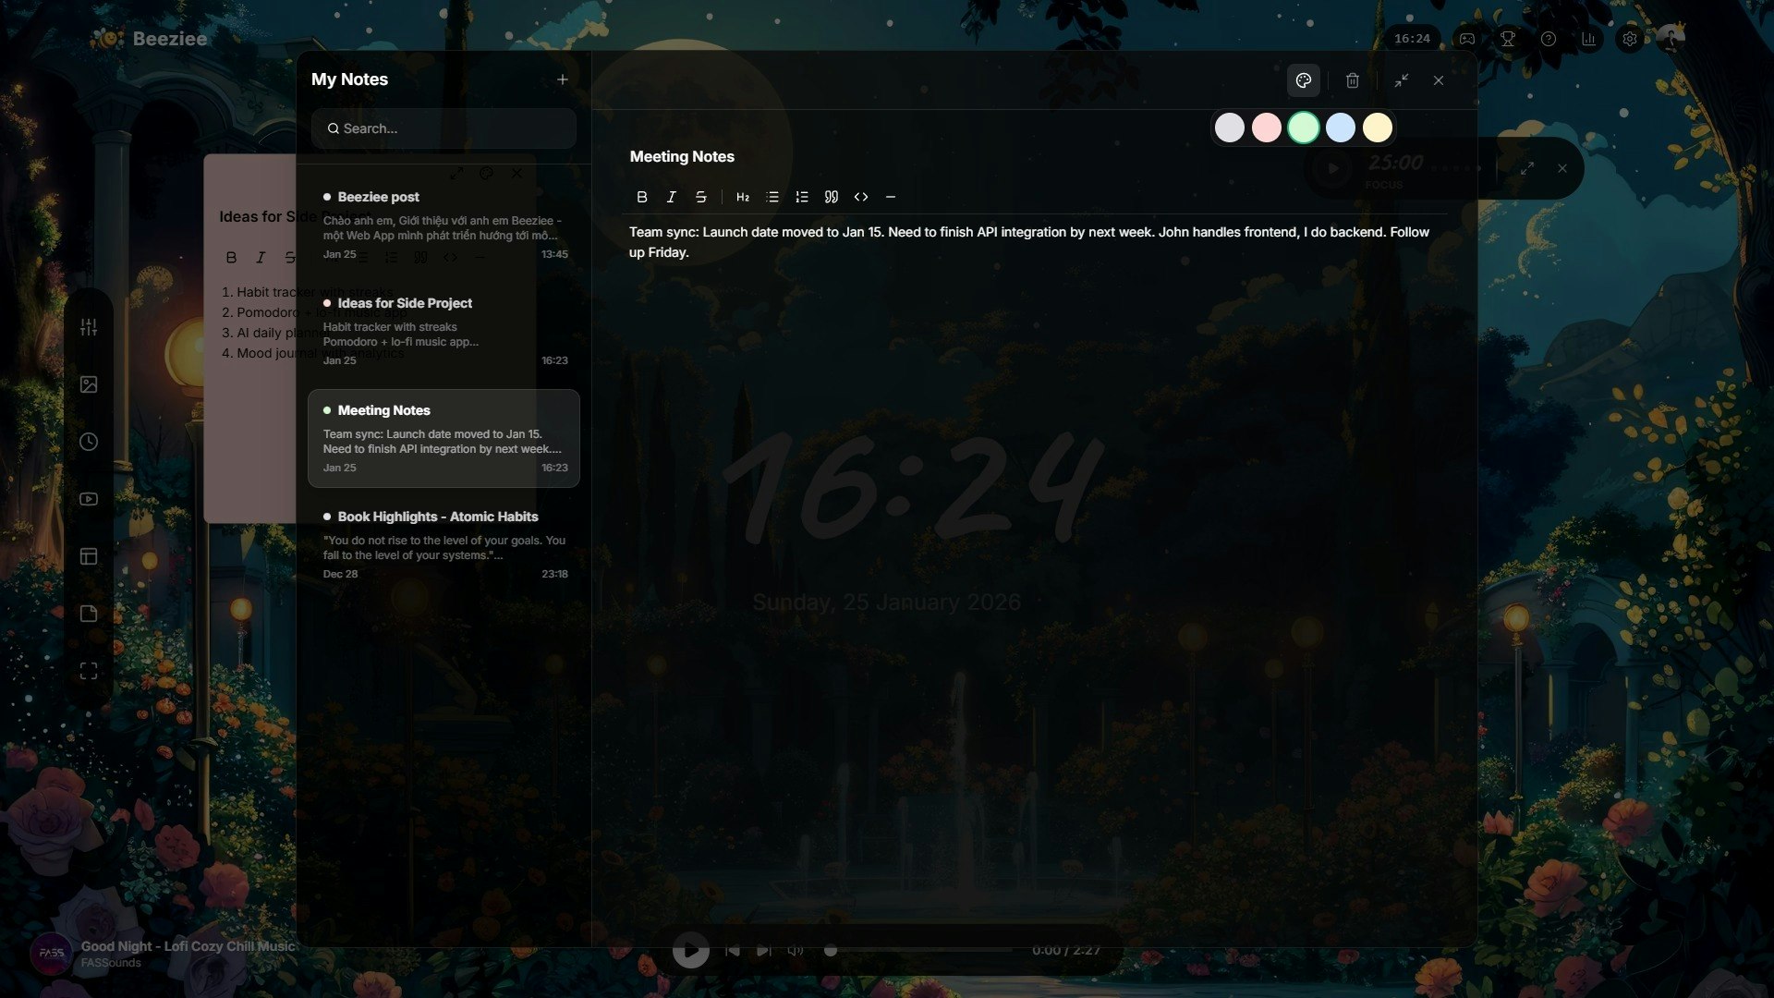The height and width of the screenshot is (998, 1774).
Task: Apply strikethrough formatting in editor toolbar
Action: (701, 197)
